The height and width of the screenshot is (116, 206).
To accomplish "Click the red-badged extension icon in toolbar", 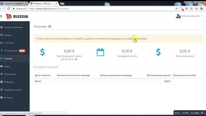I will coord(182,9).
